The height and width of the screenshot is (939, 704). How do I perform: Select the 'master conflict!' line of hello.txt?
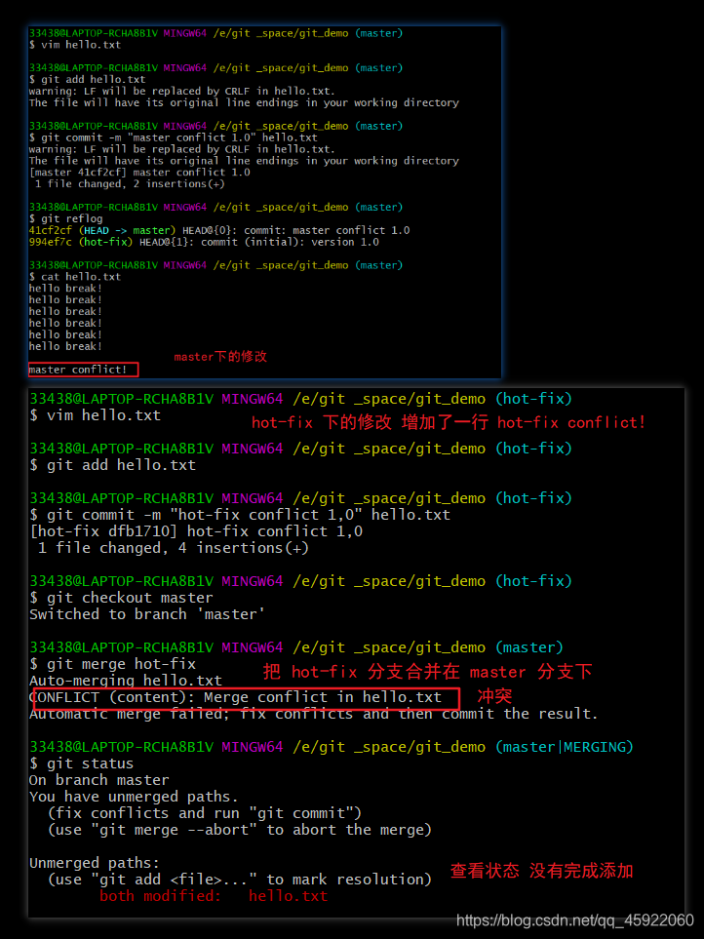click(x=78, y=370)
